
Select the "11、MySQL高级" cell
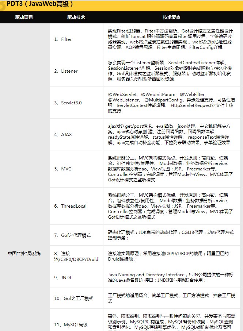point(71,324)
